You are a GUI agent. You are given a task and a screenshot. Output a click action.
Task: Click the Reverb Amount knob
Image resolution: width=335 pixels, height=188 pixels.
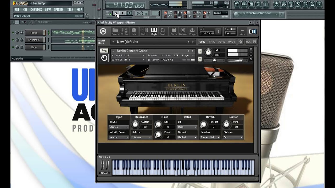pyautogui.click(x=203, y=125)
